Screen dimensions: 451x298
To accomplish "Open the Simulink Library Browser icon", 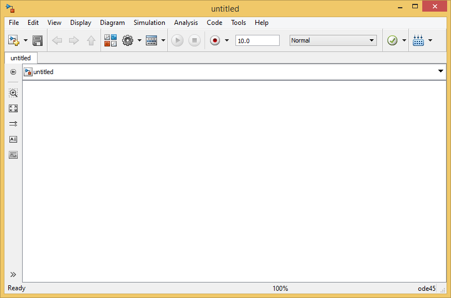I will click(111, 40).
